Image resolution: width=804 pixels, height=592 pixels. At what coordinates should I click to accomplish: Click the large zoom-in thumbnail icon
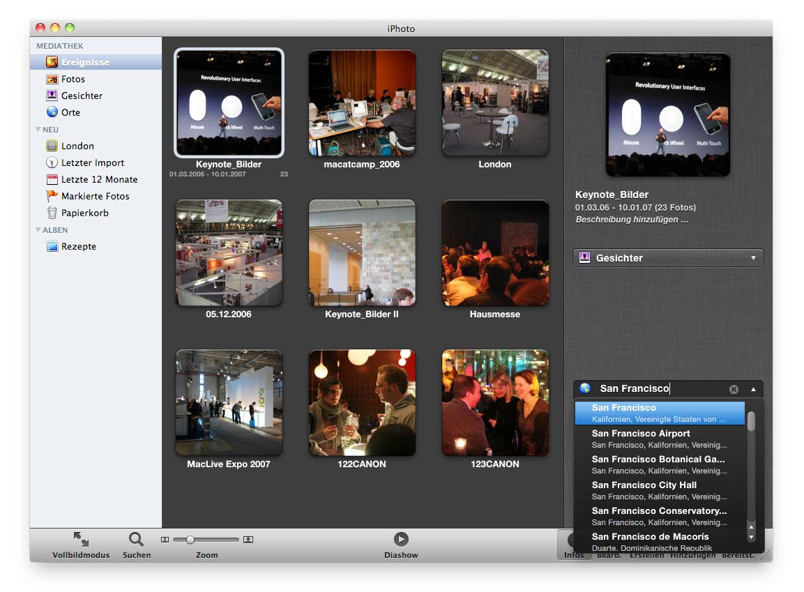(248, 540)
